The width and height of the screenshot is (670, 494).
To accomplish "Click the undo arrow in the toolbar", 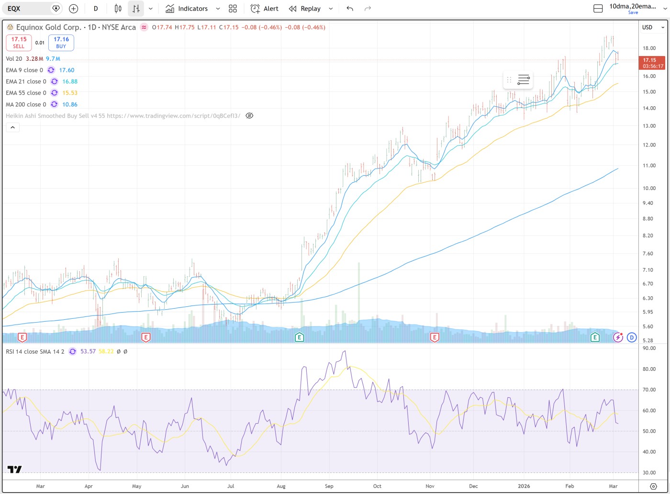I will click(350, 9).
